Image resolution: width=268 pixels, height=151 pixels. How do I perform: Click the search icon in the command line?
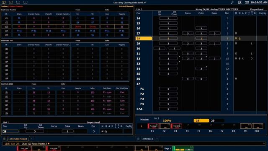click(264, 143)
